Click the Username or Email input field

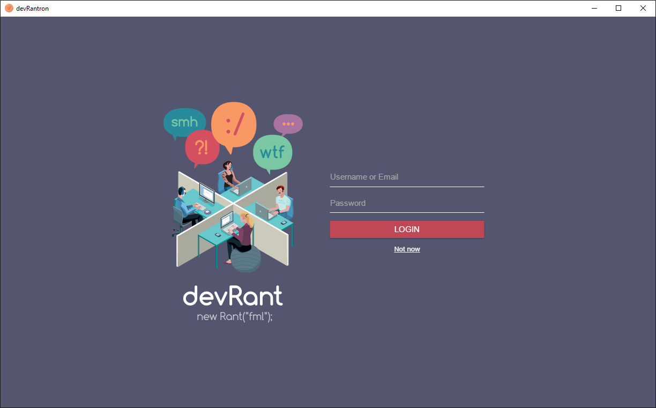tap(407, 177)
